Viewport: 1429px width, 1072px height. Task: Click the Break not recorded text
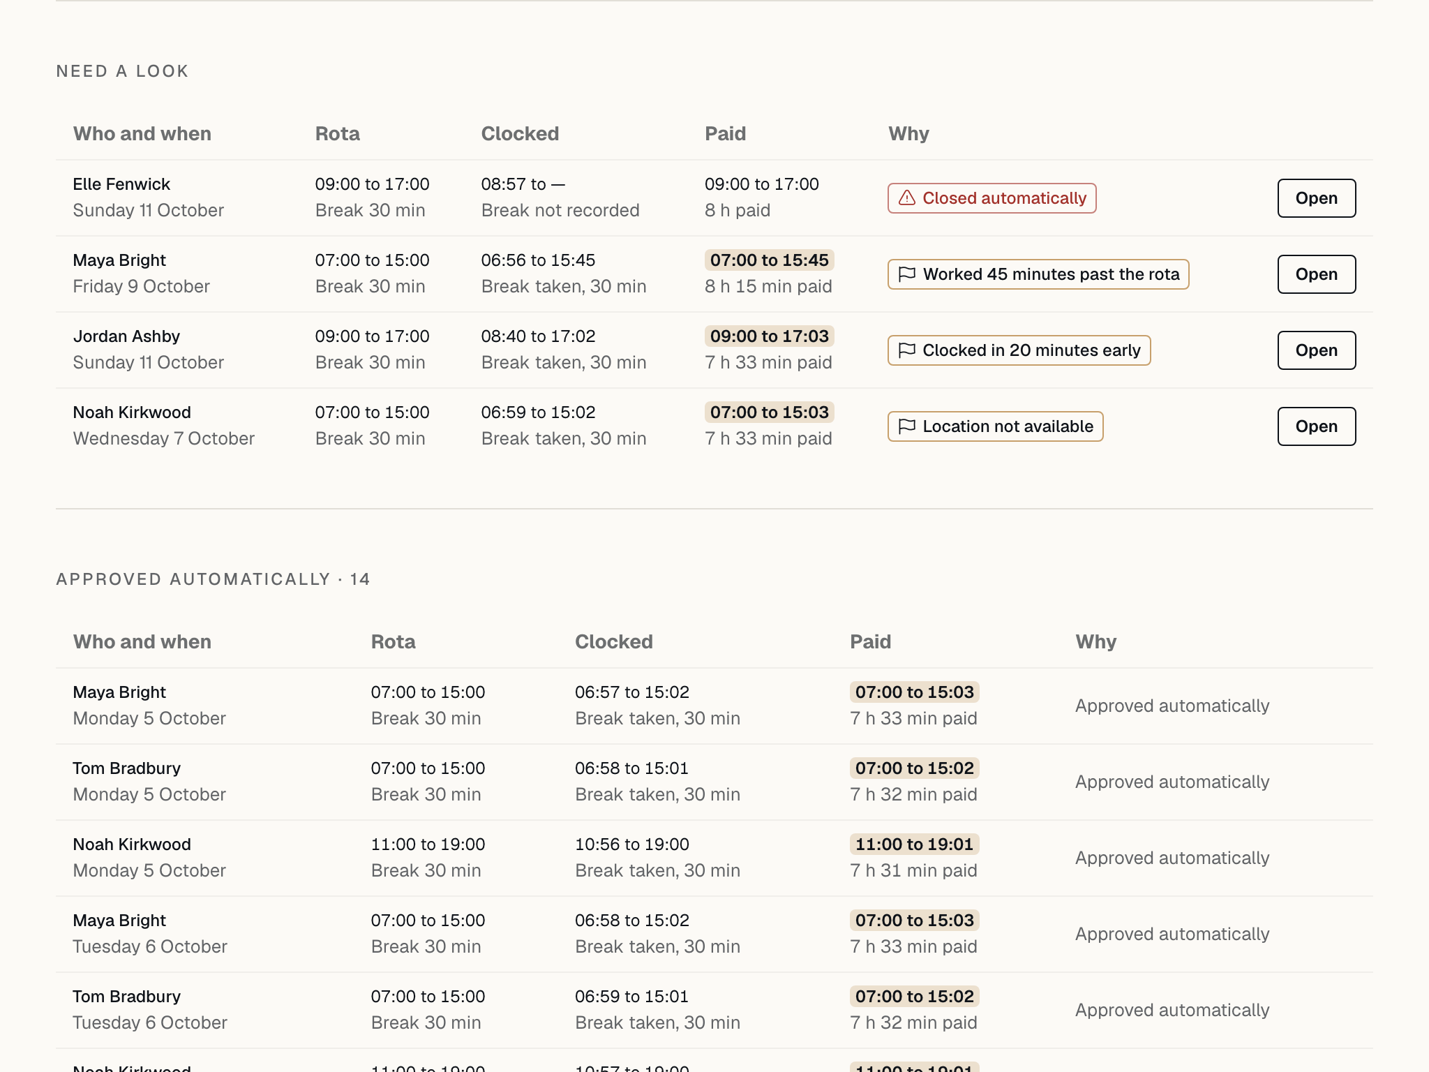pyautogui.click(x=560, y=211)
